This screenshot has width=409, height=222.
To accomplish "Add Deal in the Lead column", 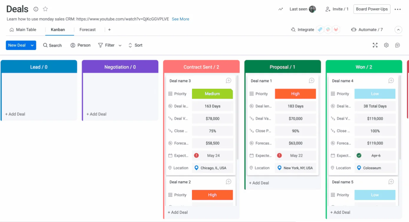I will [15, 114].
